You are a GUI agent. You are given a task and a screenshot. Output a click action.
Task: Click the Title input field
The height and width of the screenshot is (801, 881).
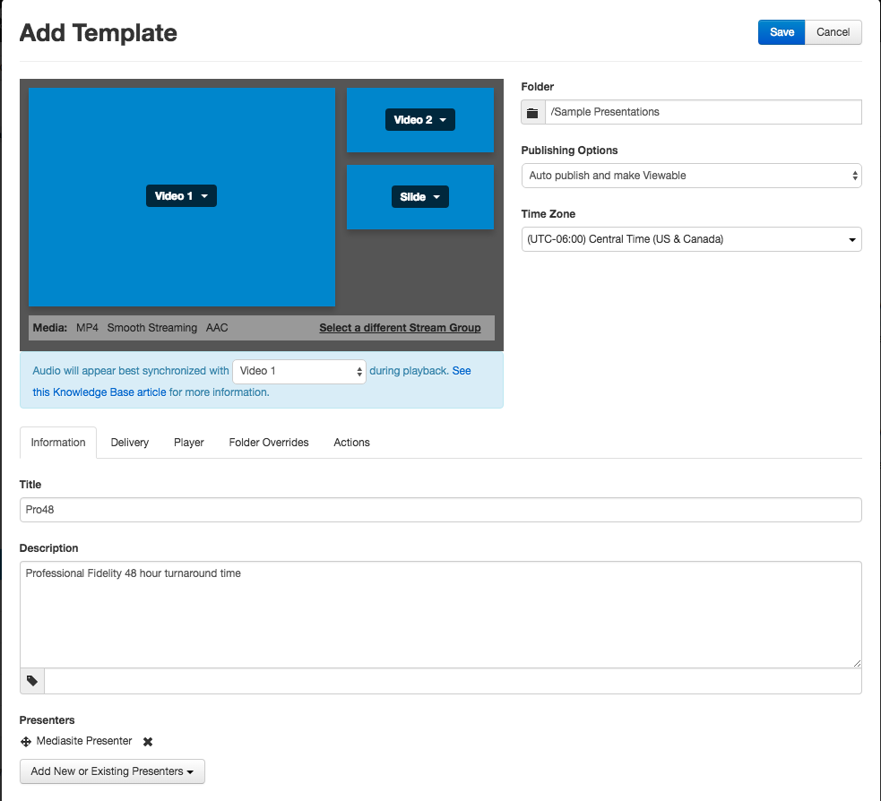pos(441,510)
